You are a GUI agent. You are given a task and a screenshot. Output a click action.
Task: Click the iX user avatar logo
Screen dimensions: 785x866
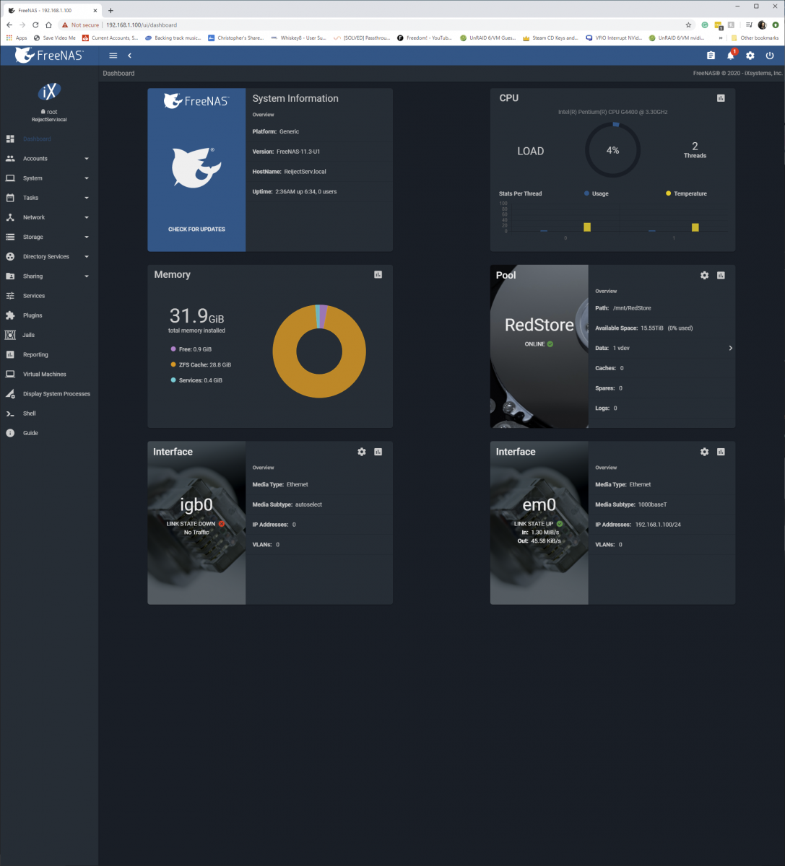49,92
